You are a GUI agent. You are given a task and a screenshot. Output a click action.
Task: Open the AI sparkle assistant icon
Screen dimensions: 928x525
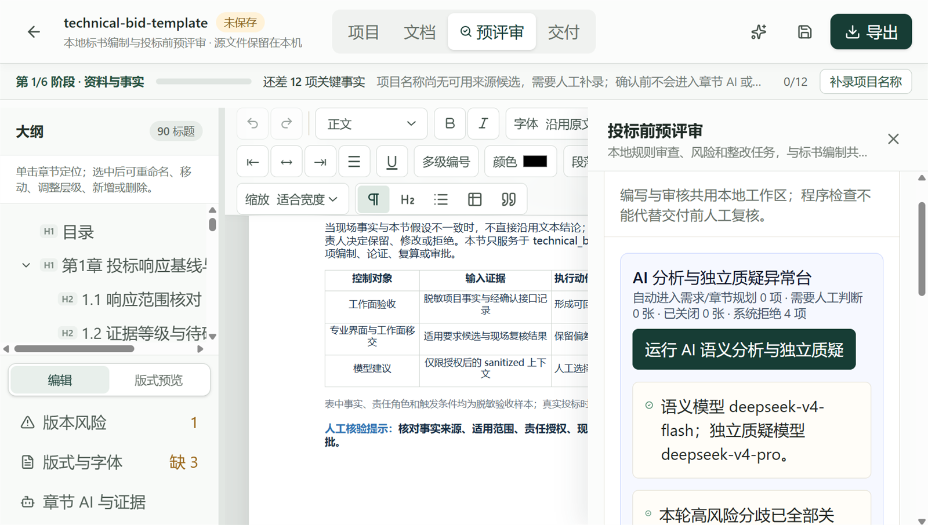[758, 32]
